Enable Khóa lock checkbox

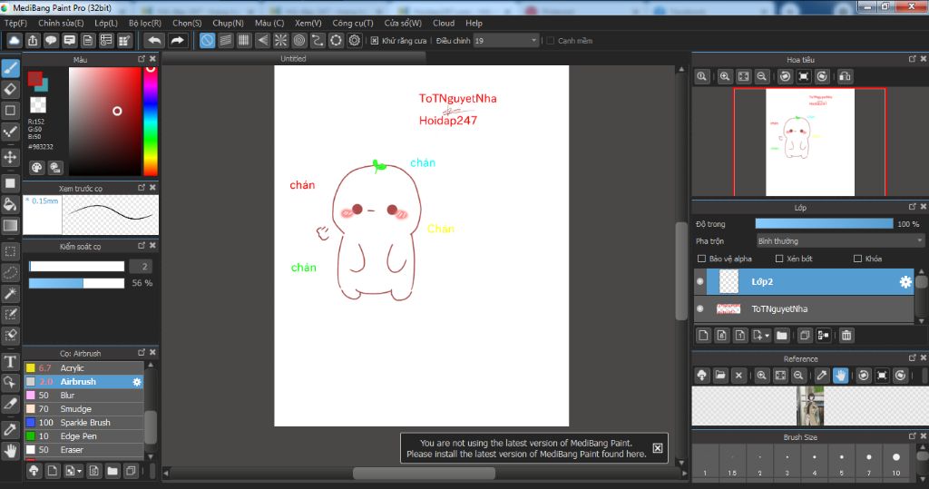pos(857,259)
